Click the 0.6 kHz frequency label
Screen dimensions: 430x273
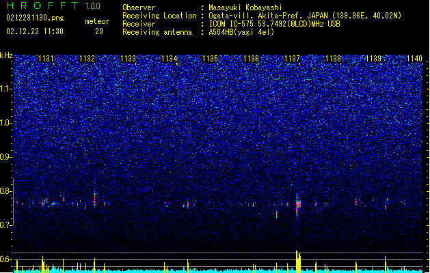[6, 259]
